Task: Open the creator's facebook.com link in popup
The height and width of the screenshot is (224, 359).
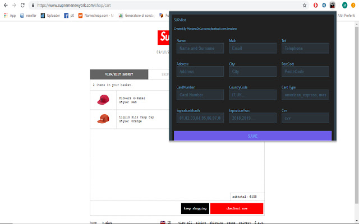Action: tap(220, 29)
